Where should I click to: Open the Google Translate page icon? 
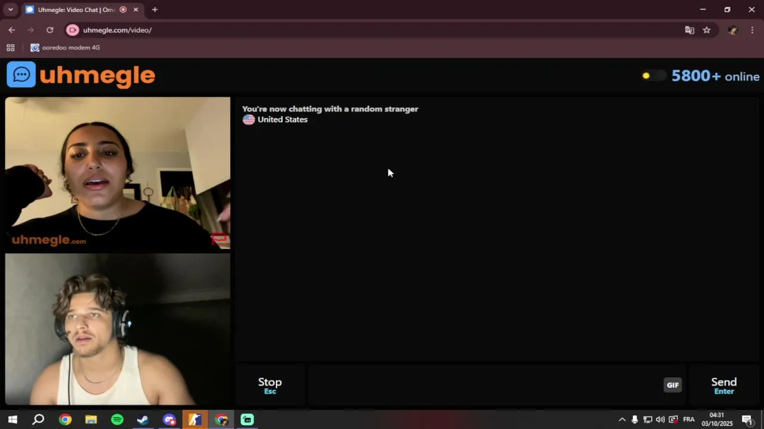click(689, 30)
